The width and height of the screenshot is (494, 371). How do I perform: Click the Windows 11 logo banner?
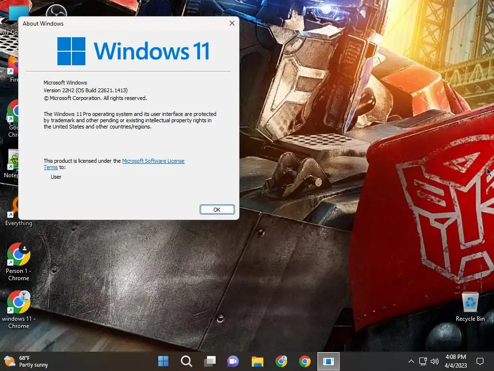click(133, 51)
